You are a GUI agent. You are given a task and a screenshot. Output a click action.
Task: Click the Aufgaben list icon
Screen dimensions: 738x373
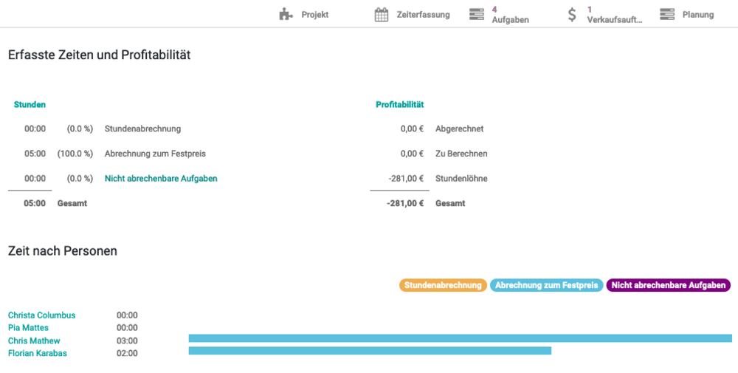(477, 15)
